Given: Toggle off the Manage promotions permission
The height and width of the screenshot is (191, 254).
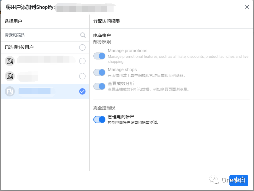Looking at the screenshot, I should point(99,56).
